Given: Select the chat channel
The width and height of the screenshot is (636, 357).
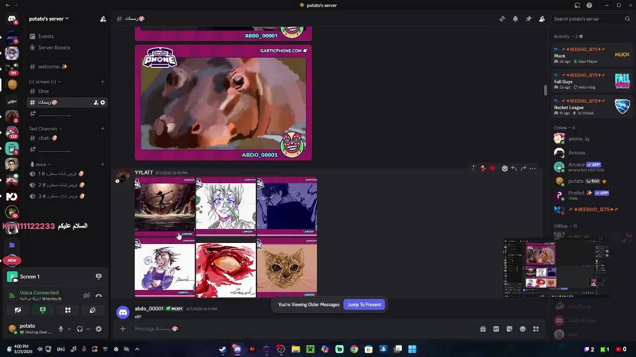Looking at the screenshot, I should [47, 138].
